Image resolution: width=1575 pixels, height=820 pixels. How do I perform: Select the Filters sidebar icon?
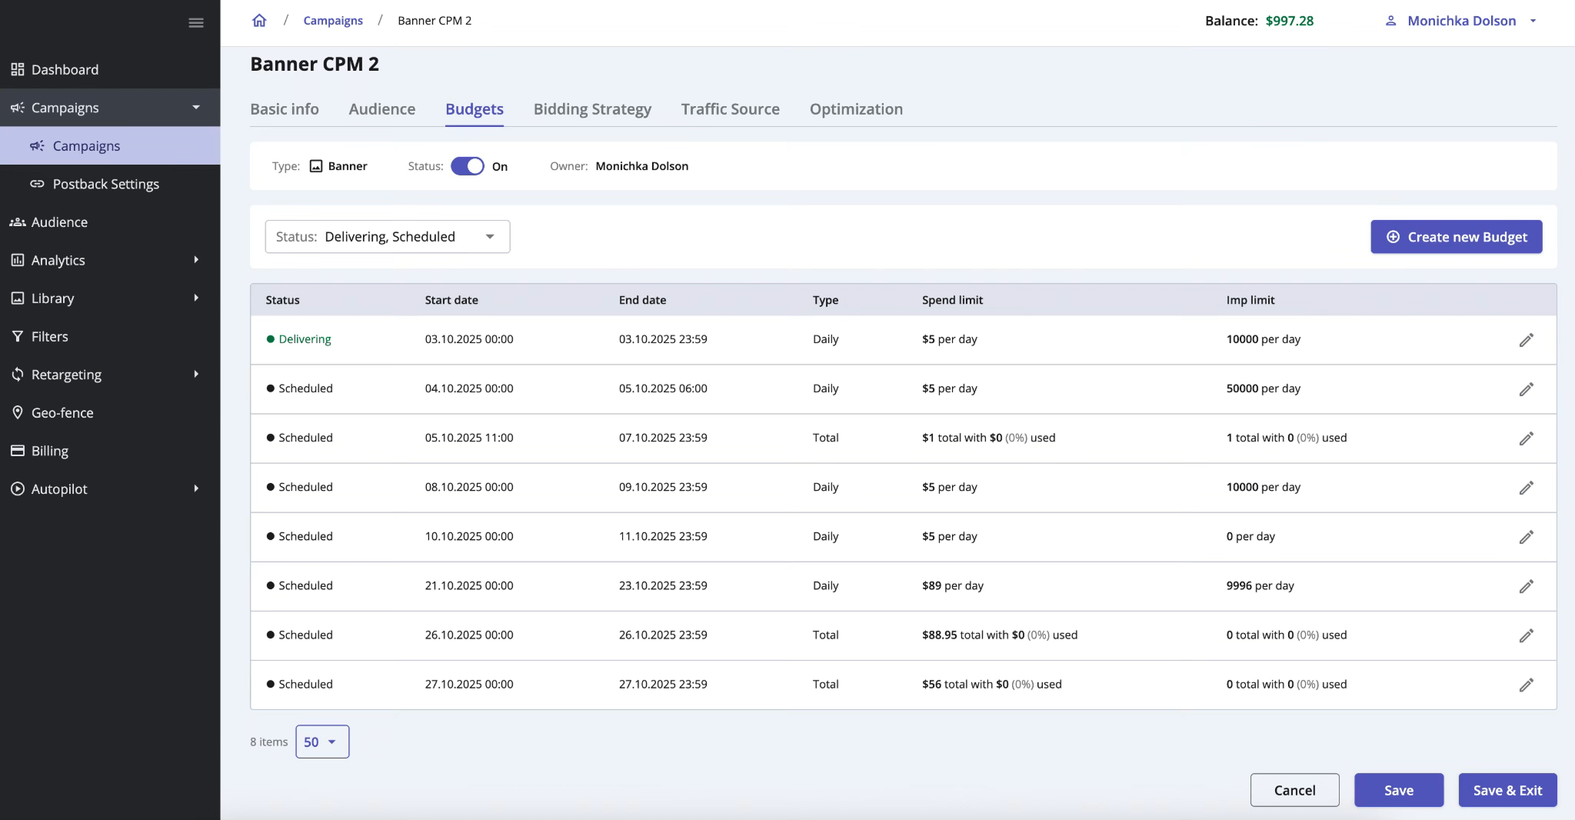point(18,336)
